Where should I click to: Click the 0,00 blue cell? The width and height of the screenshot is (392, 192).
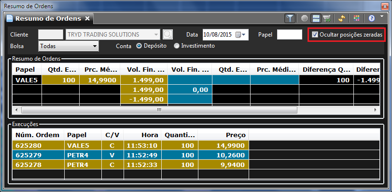coord(190,90)
